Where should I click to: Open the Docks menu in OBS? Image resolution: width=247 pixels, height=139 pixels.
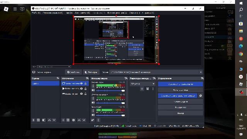(82, 13)
